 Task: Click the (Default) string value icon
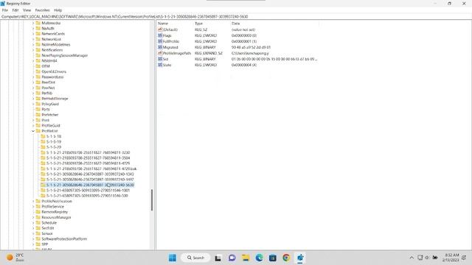[x=160, y=29]
